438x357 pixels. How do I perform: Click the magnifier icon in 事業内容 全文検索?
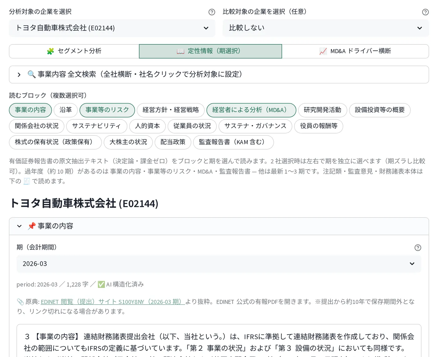coord(31,74)
